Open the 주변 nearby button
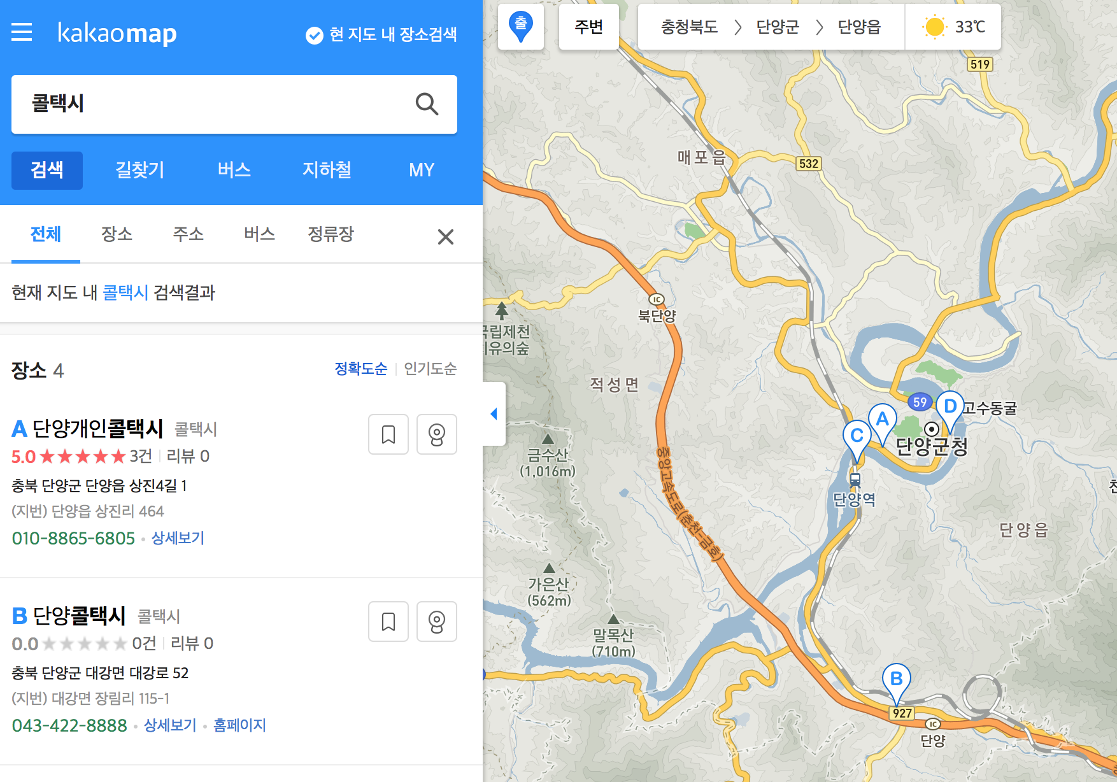This screenshot has width=1117, height=782. coord(588,27)
